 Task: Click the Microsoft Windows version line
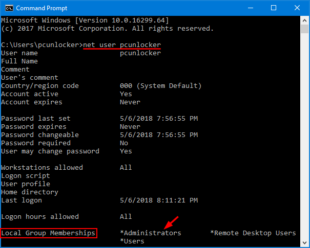click(85, 20)
